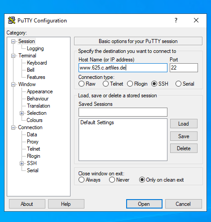211x222 pixels.
Task: Go to the Proxy settings
Action: click(33, 142)
